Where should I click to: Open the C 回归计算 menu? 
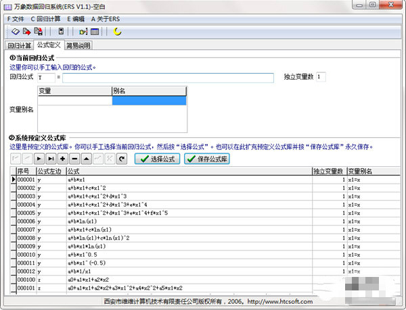(45, 19)
